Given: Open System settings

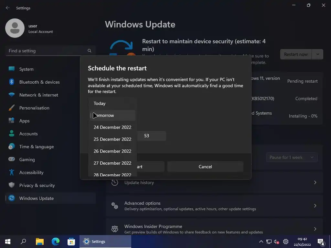Looking at the screenshot, I should pos(50,69).
